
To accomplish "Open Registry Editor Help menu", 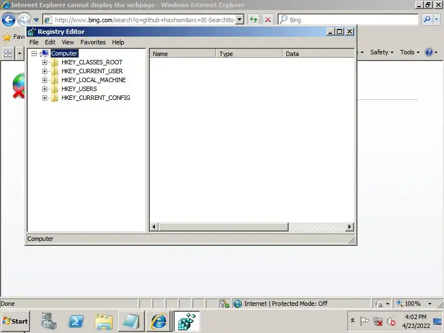I will (x=118, y=42).
